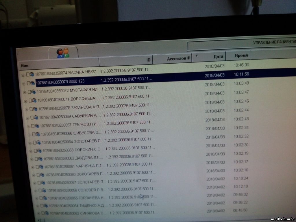
Task: Click the patient icon beside ВАСИНА row
Action: pyautogui.click(x=31, y=75)
